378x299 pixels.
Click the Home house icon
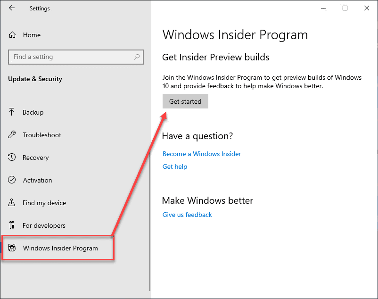click(12, 35)
